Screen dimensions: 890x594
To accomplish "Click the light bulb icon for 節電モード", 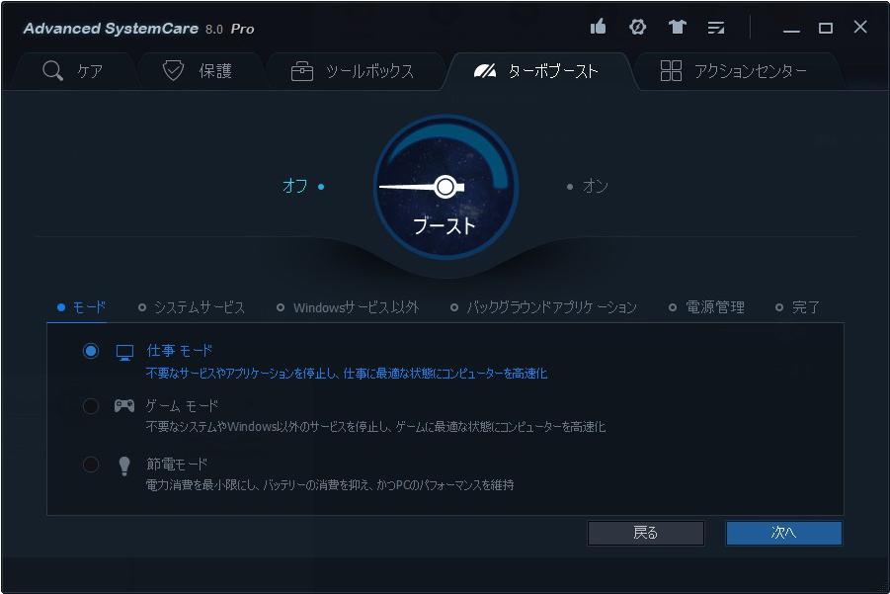I will (x=124, y=466).
